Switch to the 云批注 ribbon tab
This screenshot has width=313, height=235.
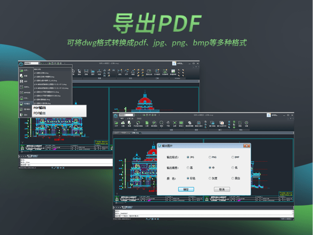click(139, 119)
